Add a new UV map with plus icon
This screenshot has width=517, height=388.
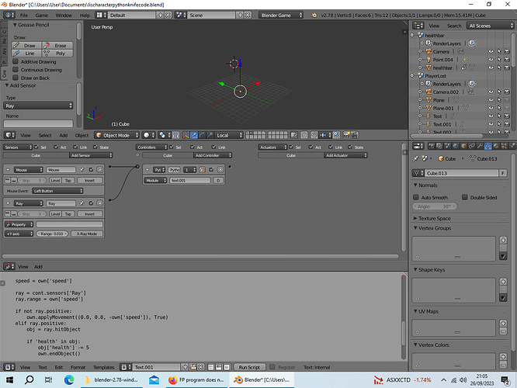[503, 324]
